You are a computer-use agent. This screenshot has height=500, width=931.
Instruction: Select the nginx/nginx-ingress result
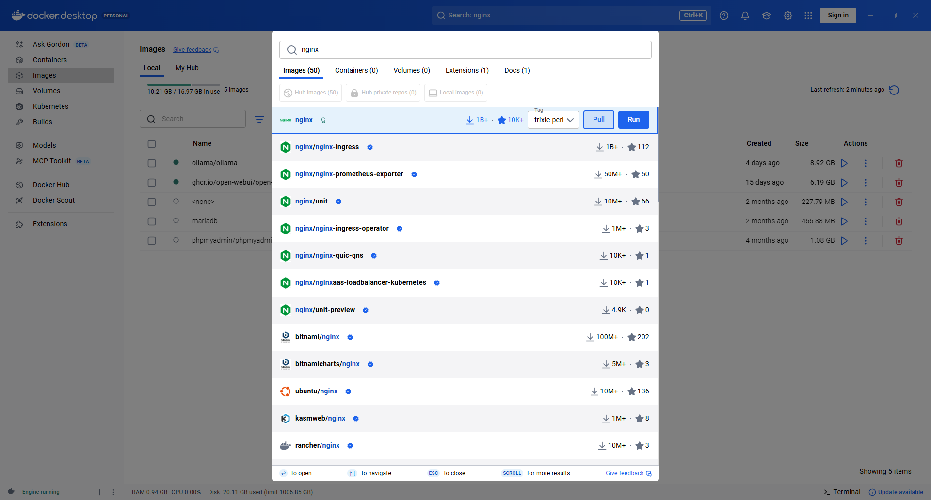[x=465, y=147]
